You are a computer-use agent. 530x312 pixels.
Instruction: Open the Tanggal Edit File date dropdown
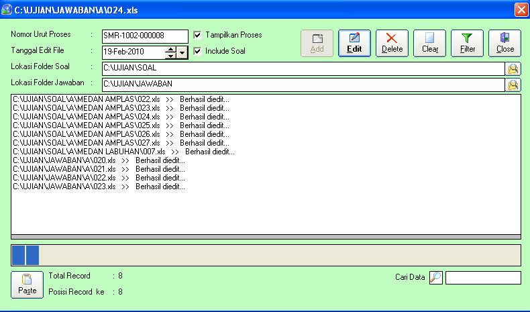tap(182, 52)
